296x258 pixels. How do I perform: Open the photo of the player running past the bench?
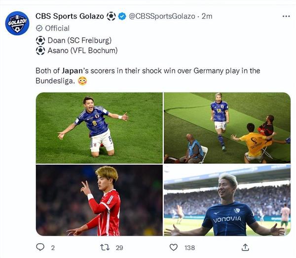[x=227, y=128]
